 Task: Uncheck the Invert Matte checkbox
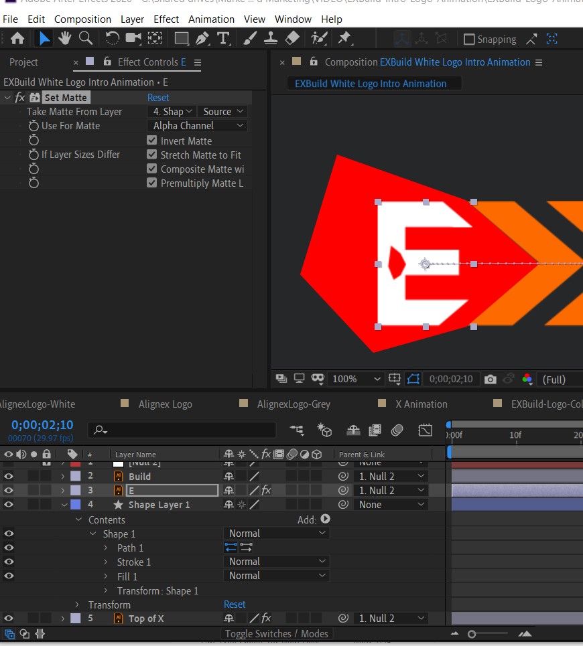[x=151, y=141]
